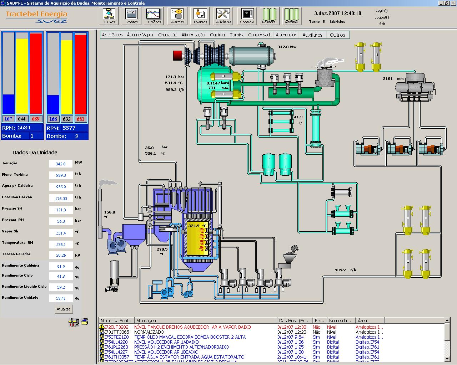Open the Pontos toolbar icon

click(132, 16)
